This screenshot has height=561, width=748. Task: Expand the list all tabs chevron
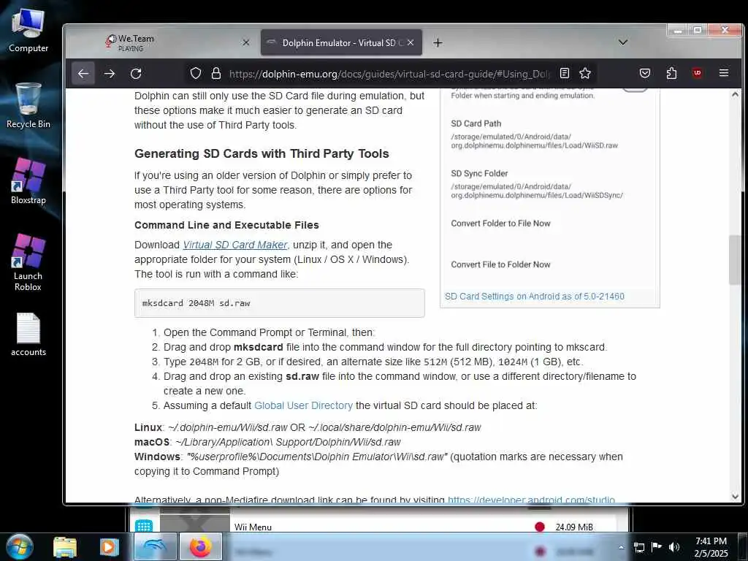[622, 42]
